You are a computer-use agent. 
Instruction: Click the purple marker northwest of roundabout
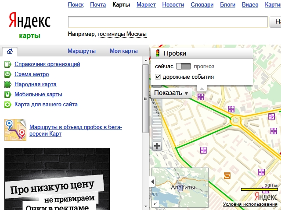point(231,109)
